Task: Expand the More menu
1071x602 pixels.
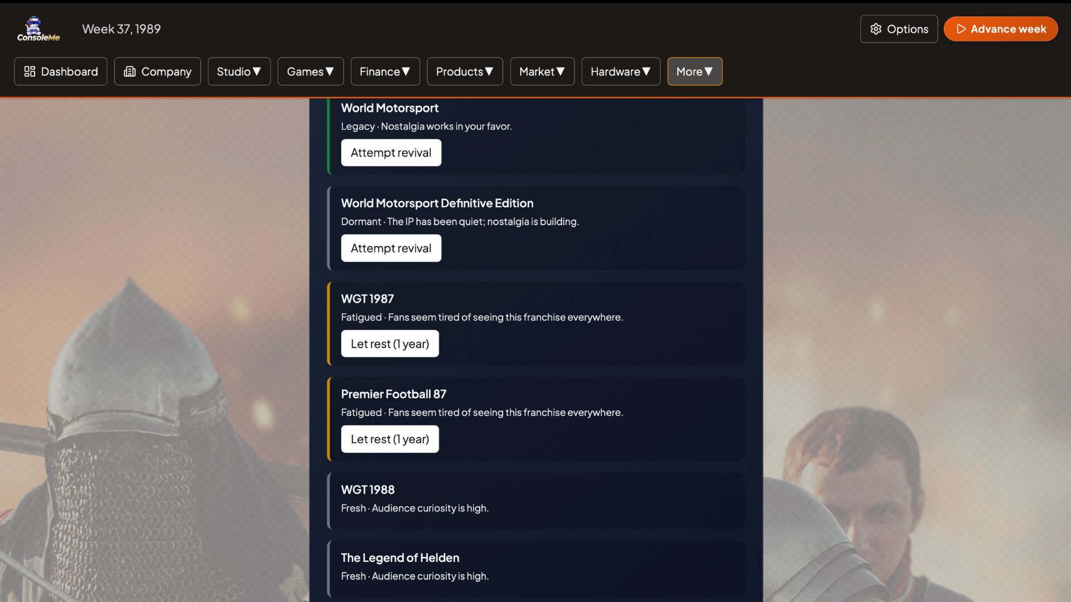Action: [x=694, y=71]
